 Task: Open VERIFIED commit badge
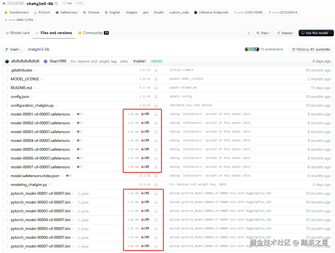click(156, 61)
